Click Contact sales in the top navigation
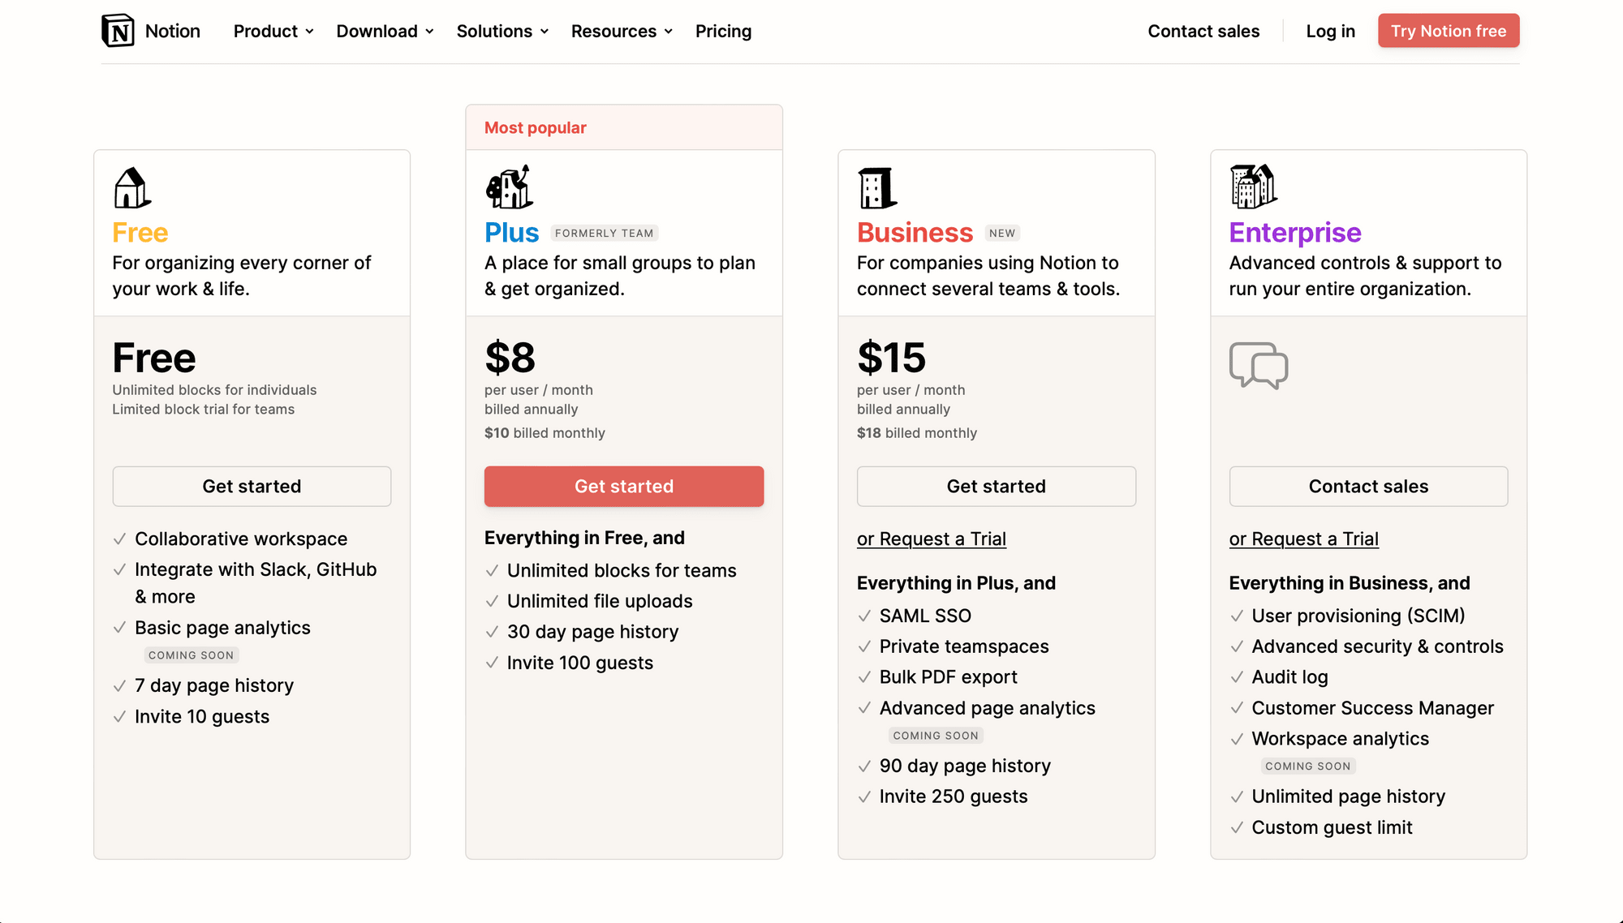Screen dimensions: 1623x923 (x=1203, y=31)
